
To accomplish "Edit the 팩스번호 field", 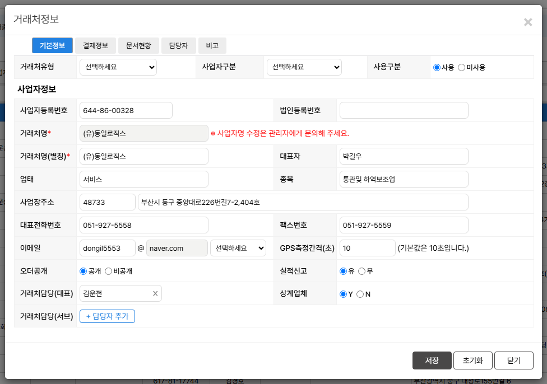I will (404, 225).
